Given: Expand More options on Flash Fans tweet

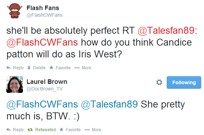Looking at the screenshot, I should click(83, 68).
